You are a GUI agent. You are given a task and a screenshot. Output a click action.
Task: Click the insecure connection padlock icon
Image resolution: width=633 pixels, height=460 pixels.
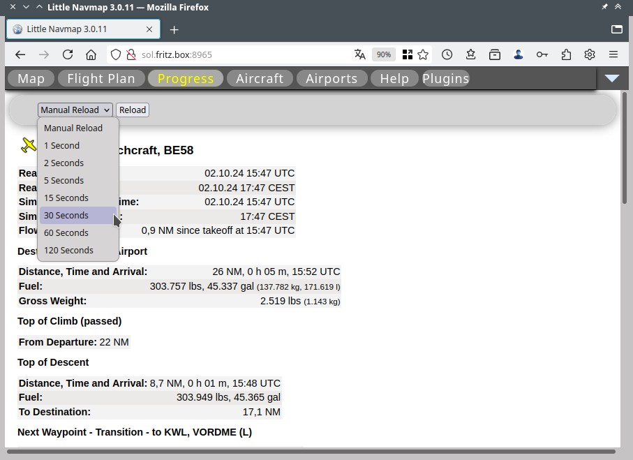click(131, 54)
